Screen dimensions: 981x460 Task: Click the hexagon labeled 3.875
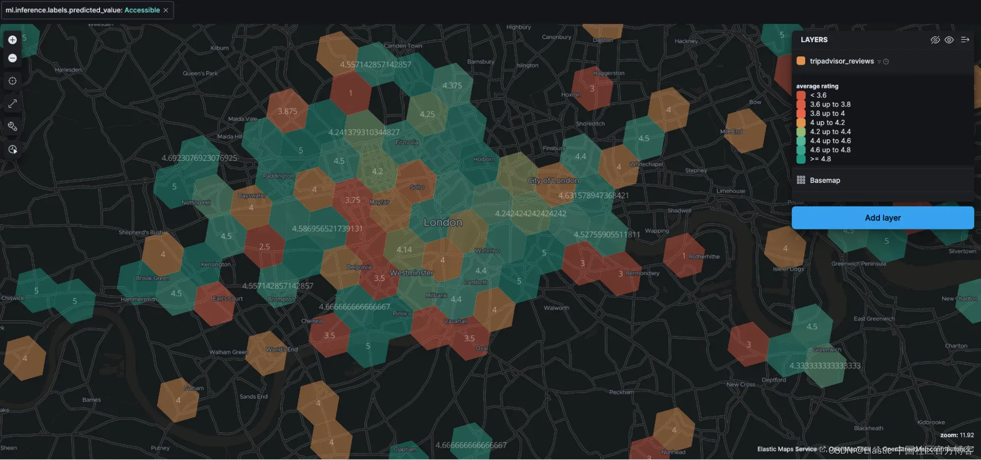coord(287,111)
